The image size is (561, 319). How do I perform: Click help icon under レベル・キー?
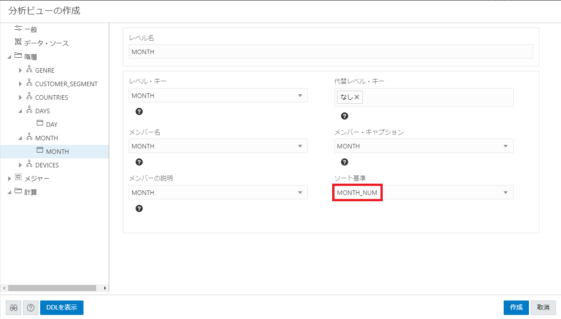(139, 111)
